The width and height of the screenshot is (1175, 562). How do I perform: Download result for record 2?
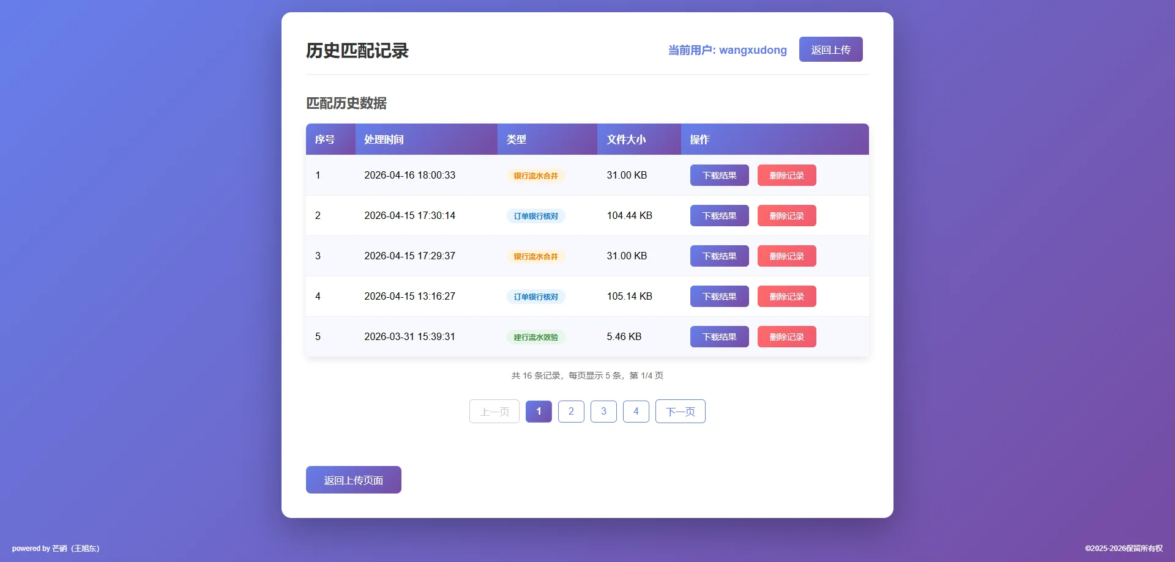pyautogui.click(x=720, y=216)
